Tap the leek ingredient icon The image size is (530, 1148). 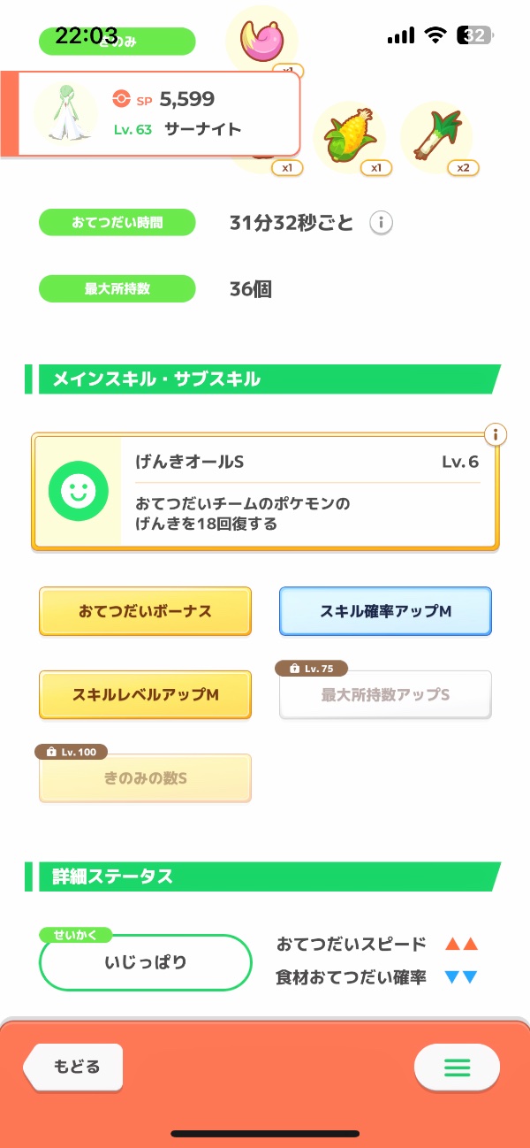(436, 136)
